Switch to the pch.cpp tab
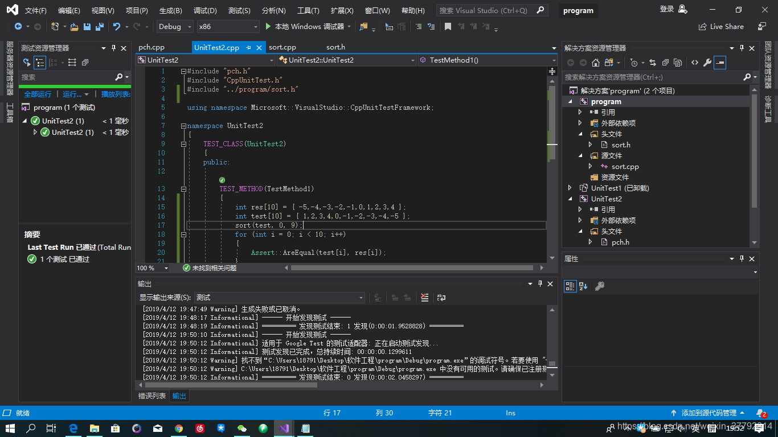The width and height of the screenshot is (778, 437). pos(151,47)
